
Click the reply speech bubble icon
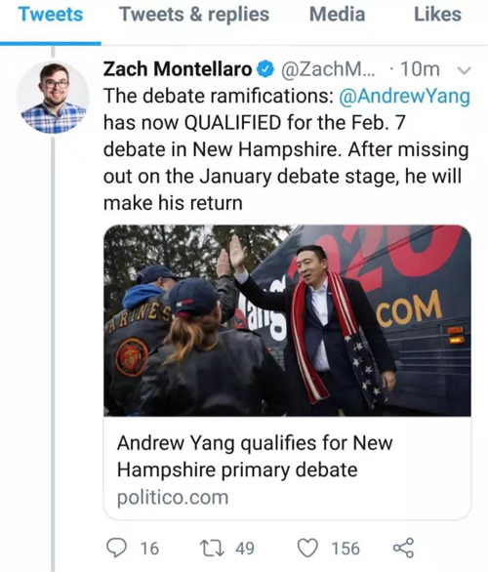tap(116, 548)
